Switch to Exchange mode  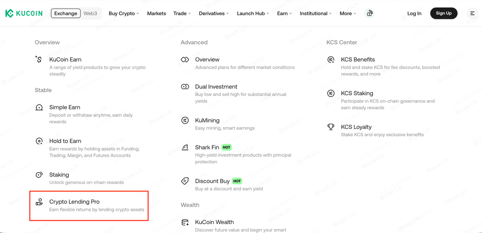pyautogui.click(x=66, y=14)
